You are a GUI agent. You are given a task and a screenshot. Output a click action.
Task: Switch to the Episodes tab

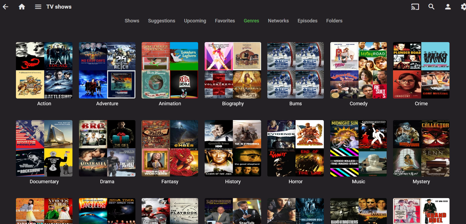coord(308,21)
